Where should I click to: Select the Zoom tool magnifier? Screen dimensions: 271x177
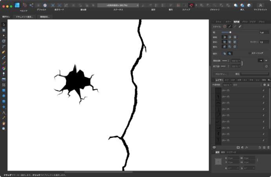(4, 128)
